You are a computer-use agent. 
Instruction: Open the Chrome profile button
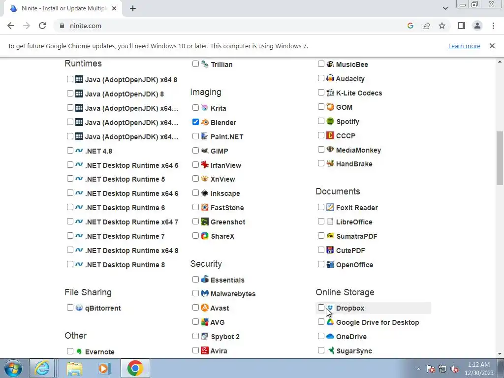coord(477,26)
